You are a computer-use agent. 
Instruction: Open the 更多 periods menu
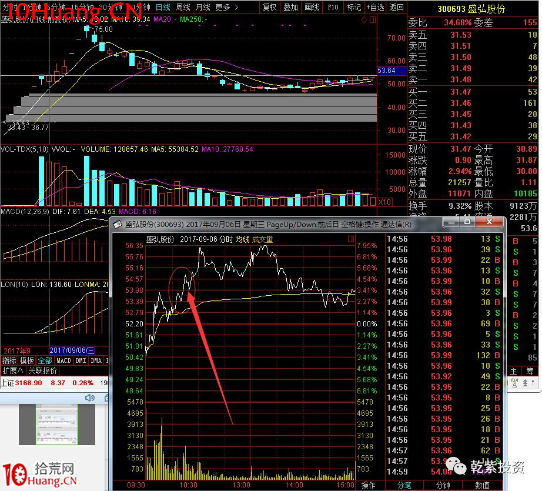226,7
